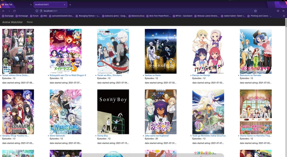287x157 pixels.
Task: Open the Forum bookmark
Action: click(x=34, y=16)
